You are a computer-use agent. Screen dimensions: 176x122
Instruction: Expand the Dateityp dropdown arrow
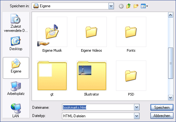pos(137,116)
